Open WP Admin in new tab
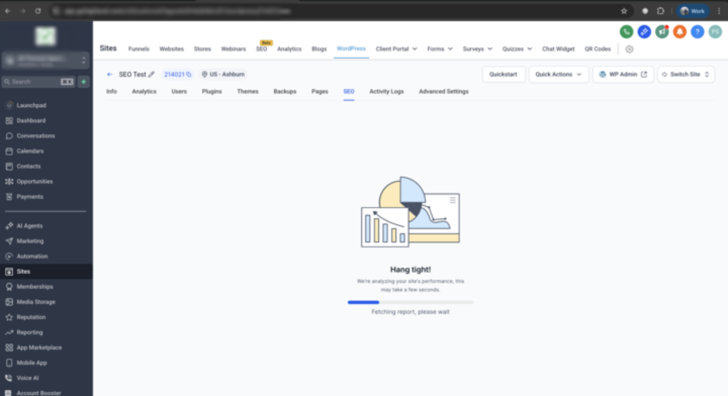 tap(623, 74)
